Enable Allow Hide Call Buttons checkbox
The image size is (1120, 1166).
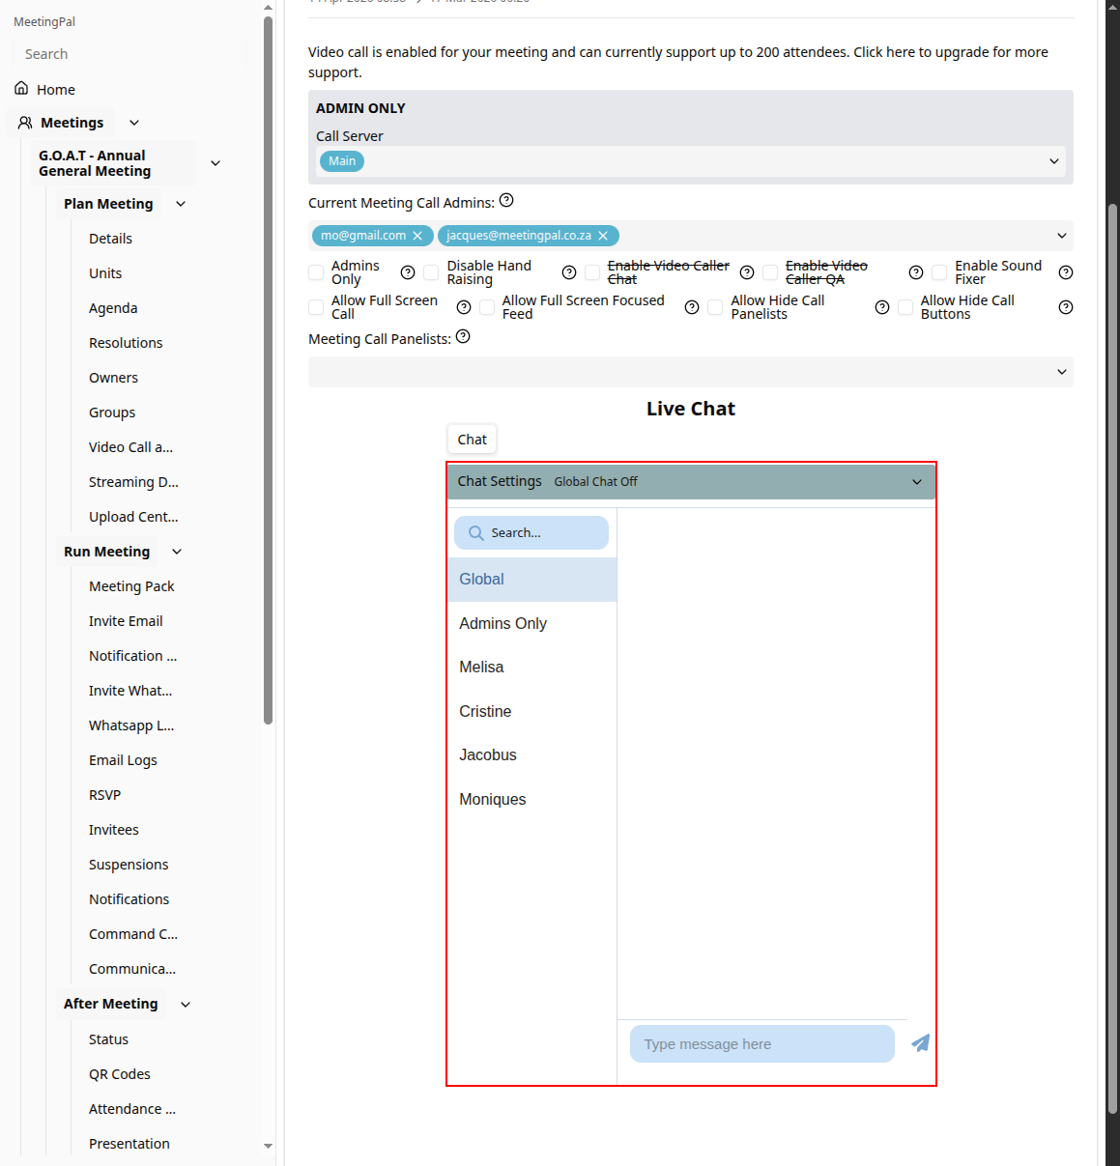905,307
